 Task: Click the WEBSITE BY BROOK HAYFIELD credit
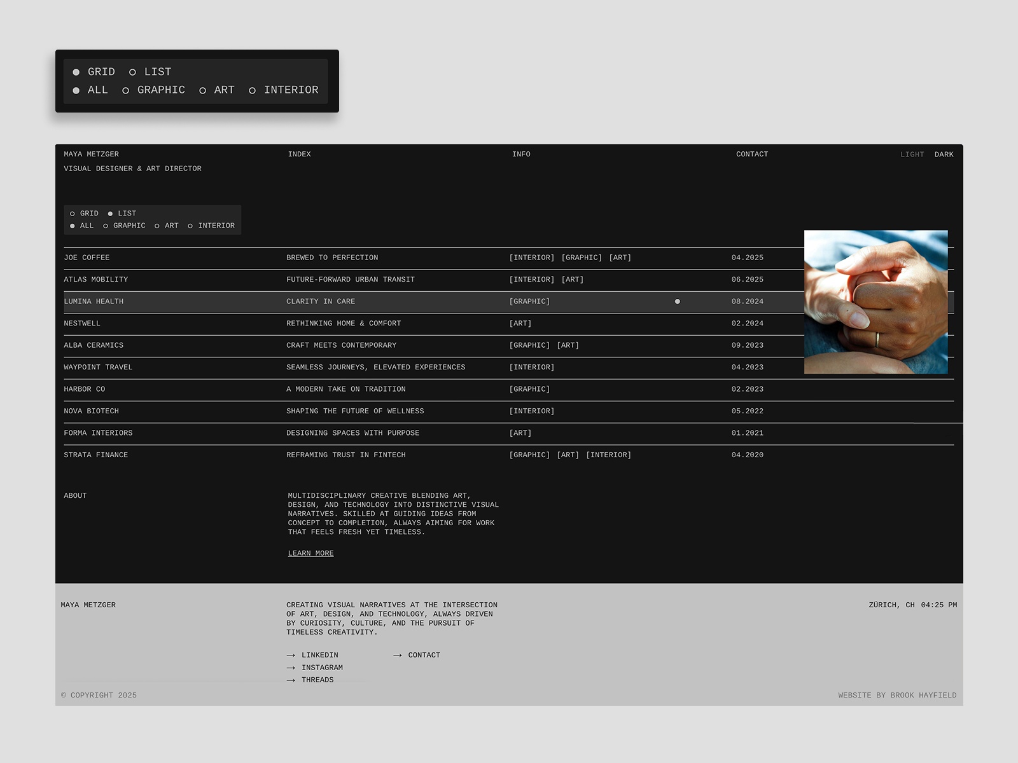pyautogui.click(x=897, y=695)
